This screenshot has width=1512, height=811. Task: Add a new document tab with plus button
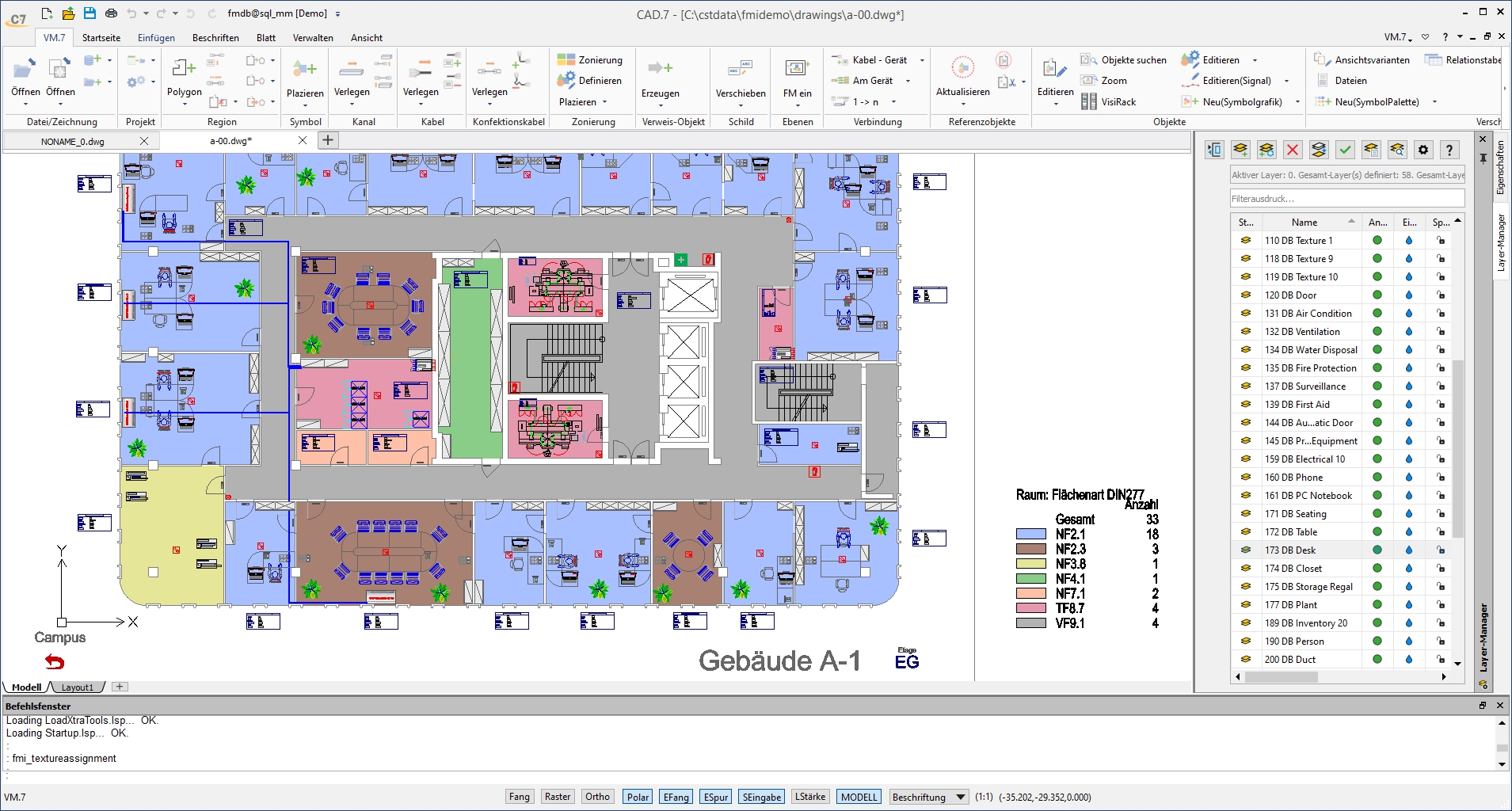click(x=328, y=140)
